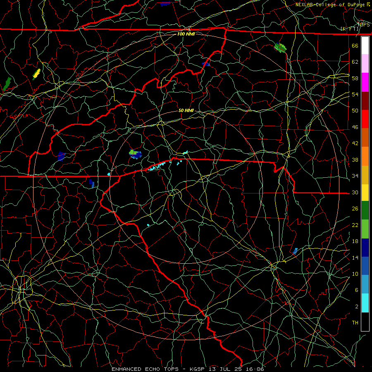The image size is (372, 372).
Task: Click the medium blue legend swatch
Action: (x=365, y=266)
